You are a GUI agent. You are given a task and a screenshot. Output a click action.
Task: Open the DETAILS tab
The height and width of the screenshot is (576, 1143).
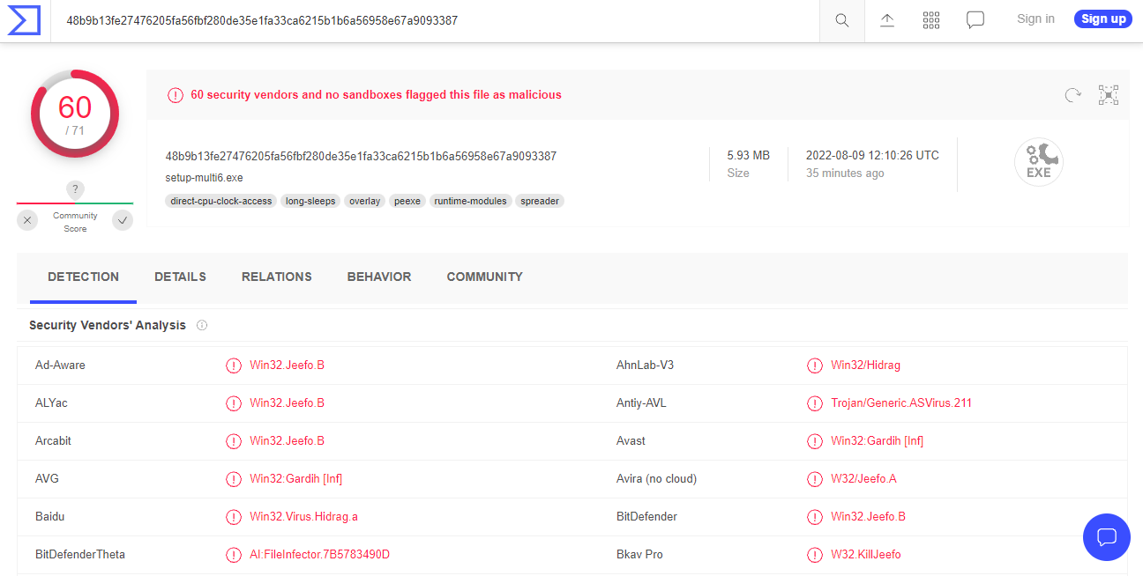tap(180, 277)
